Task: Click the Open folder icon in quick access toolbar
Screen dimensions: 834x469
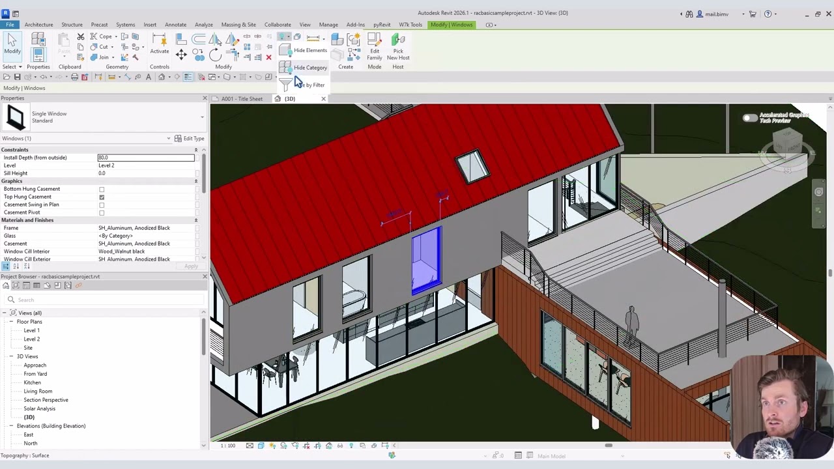Action: coord(7,77)
